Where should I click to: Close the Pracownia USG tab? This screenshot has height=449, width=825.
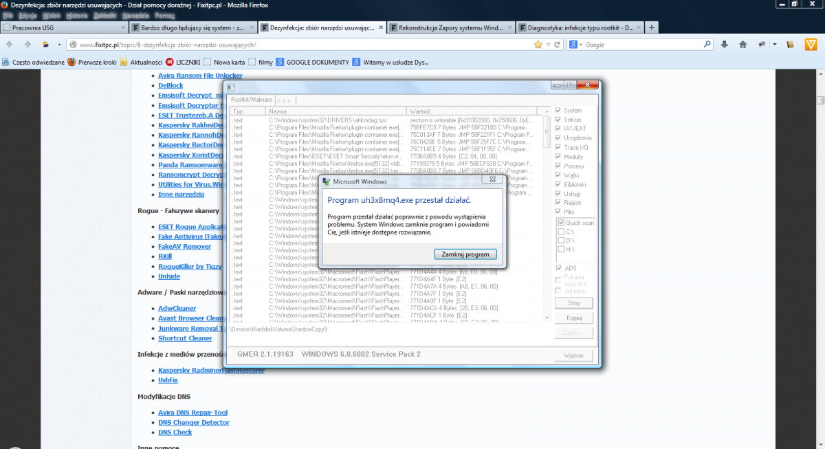pos(124,28)
